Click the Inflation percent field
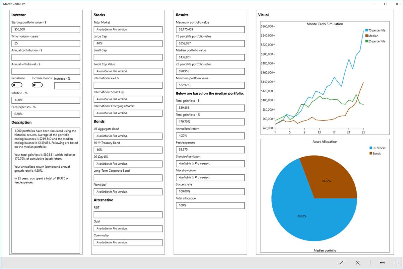403x269 pixels. pos(46,100)
